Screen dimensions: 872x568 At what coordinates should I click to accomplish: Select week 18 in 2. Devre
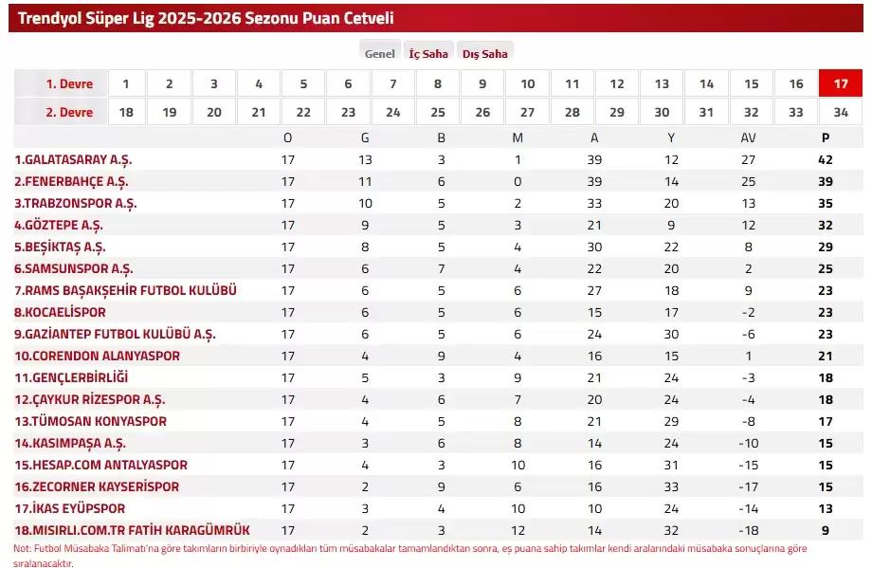126,112
